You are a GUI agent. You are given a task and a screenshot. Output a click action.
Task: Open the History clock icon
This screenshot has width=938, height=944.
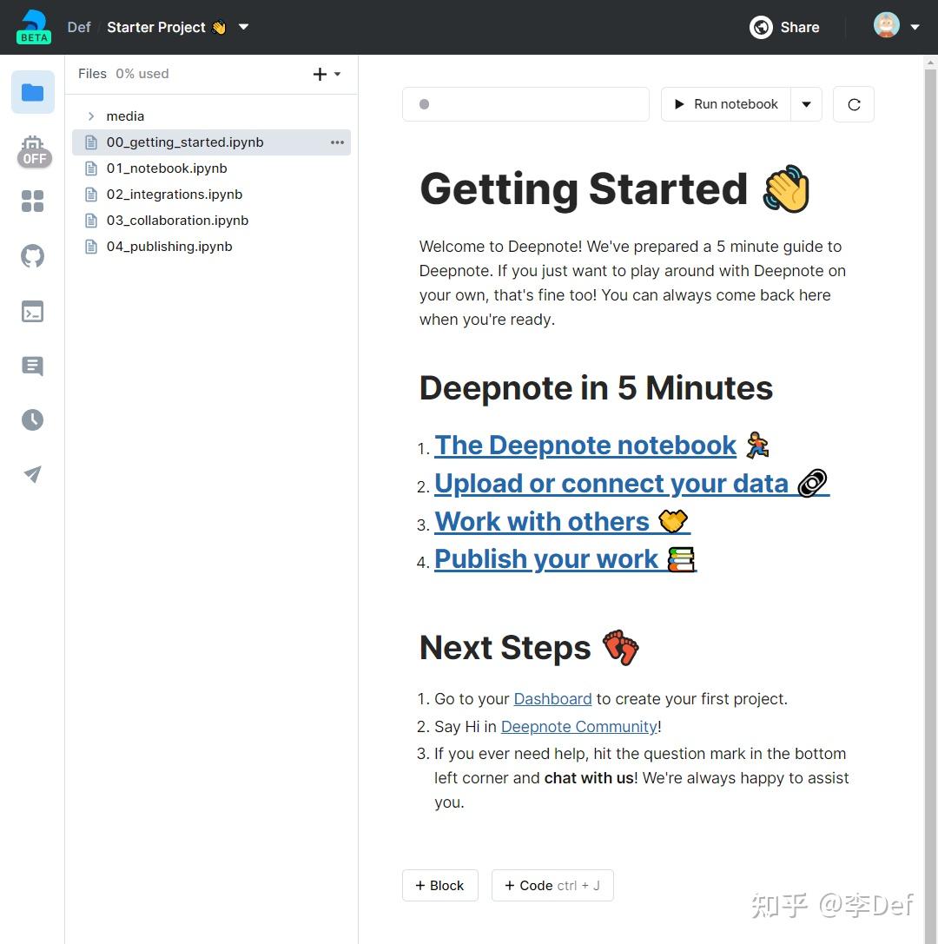click(x=32, y=419)
